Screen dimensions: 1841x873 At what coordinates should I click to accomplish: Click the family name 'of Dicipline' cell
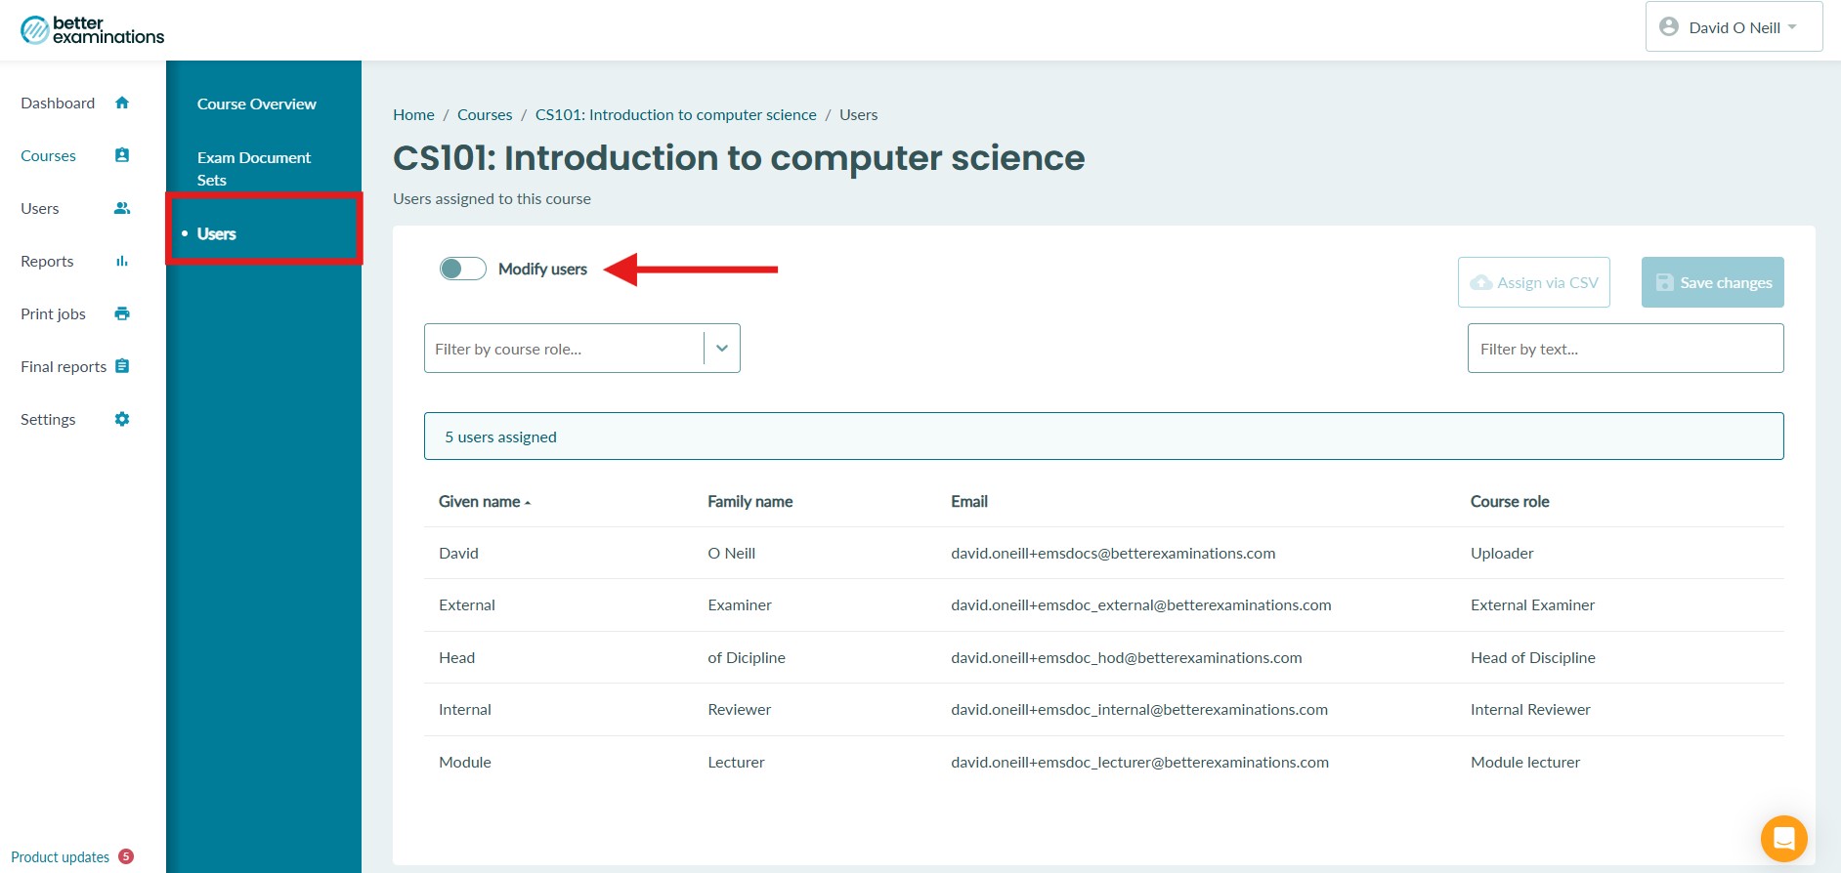747,657
